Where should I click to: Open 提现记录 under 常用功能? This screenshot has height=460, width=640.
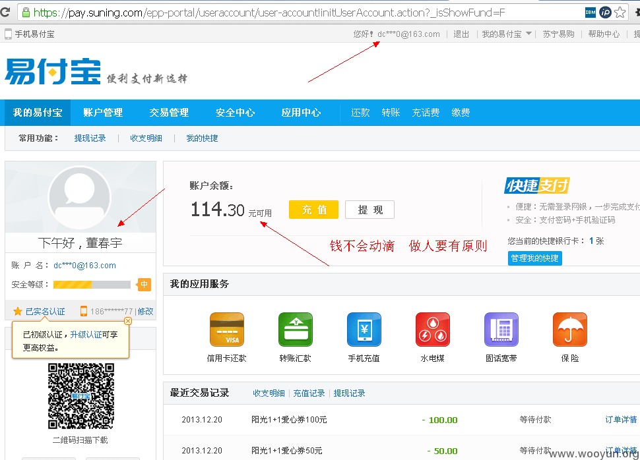tap(90, 138)
